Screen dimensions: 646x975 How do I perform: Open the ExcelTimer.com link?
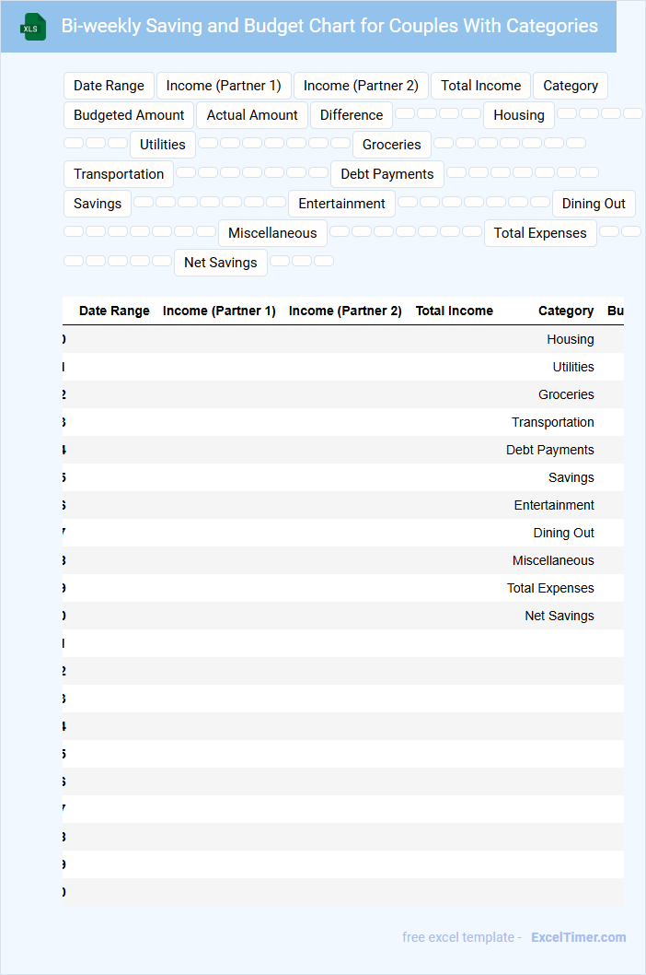[578, 937]
